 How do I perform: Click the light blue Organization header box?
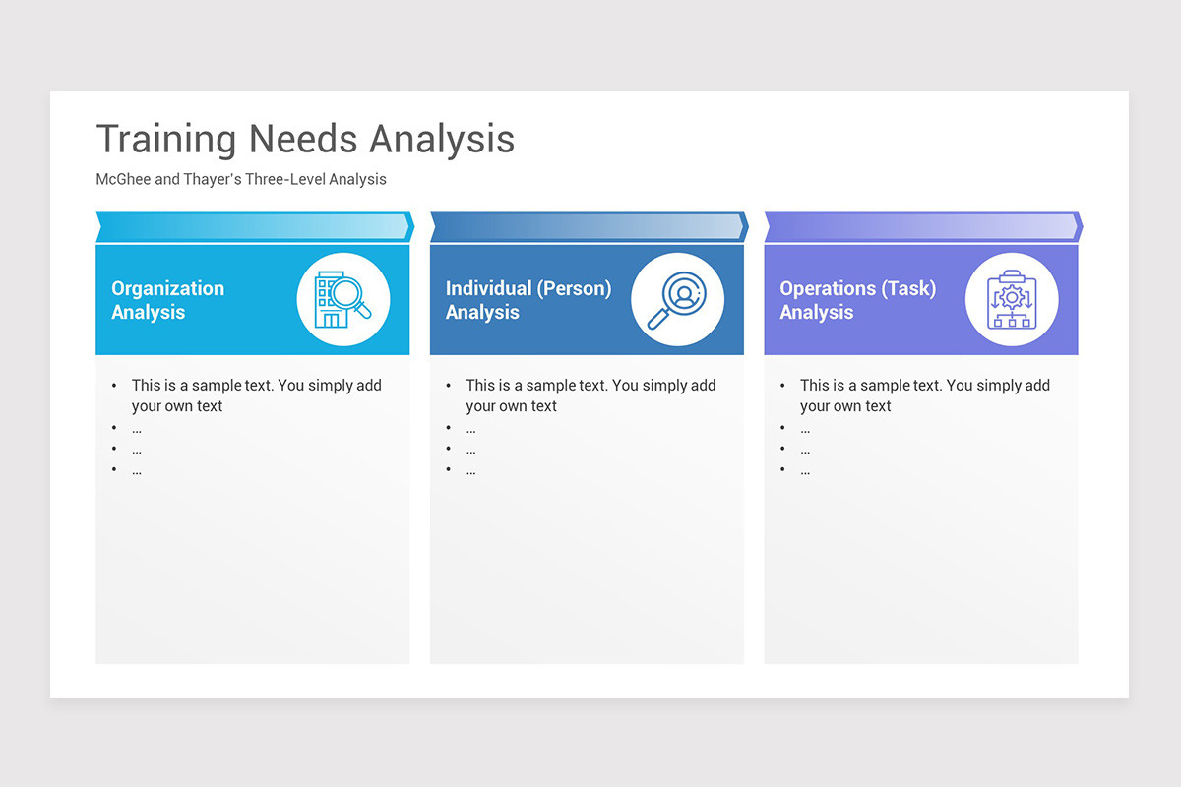pos(252,300)
